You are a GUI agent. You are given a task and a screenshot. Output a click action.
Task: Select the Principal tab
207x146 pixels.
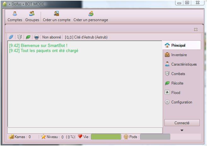coord(182,45)
